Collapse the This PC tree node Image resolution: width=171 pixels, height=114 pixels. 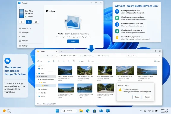click(x=37, y=74)
